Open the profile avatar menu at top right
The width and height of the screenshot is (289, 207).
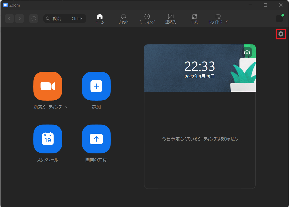pos(279,19)
